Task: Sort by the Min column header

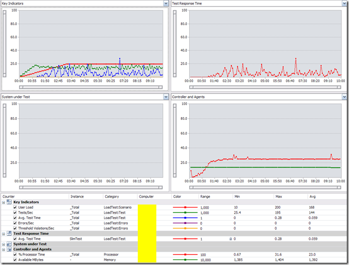Action: pyautogui.click(x=237, y=197)
